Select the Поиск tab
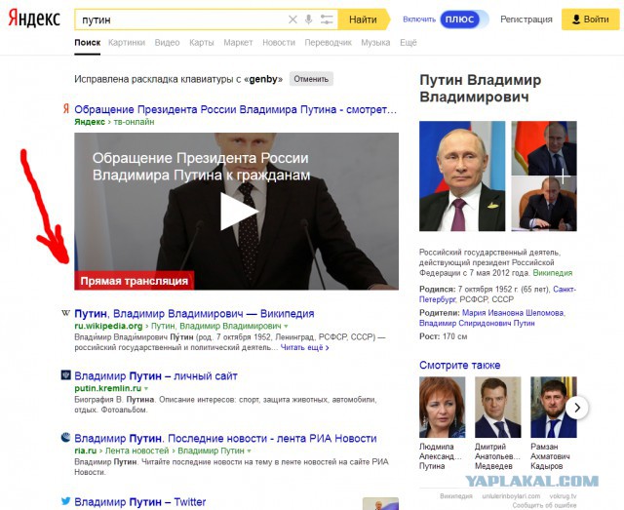624x510 pixels. click(87, 43)
